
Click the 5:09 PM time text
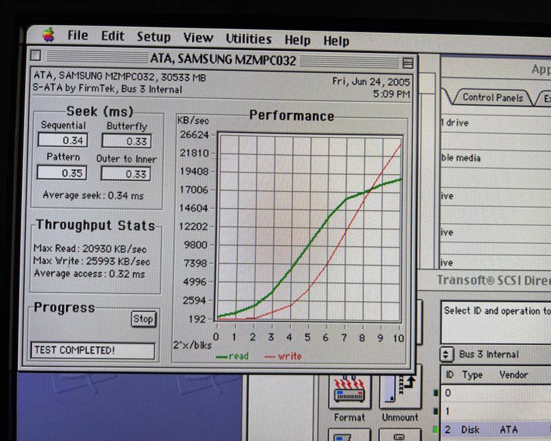[392, 94]
